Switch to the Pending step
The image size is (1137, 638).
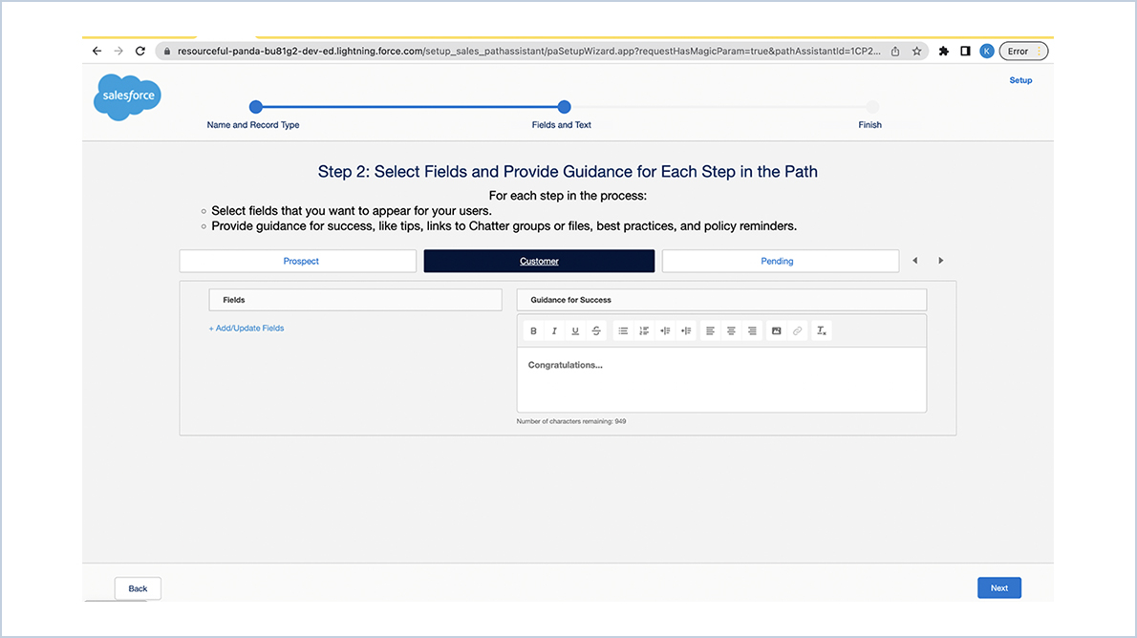tap(778, 260)
